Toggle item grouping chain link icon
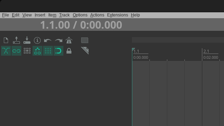The image size is (224, 126). 16,51
